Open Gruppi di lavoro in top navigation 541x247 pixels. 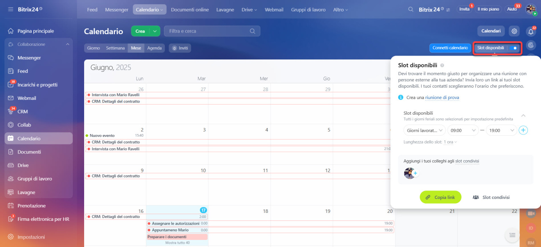pos(308,9)
